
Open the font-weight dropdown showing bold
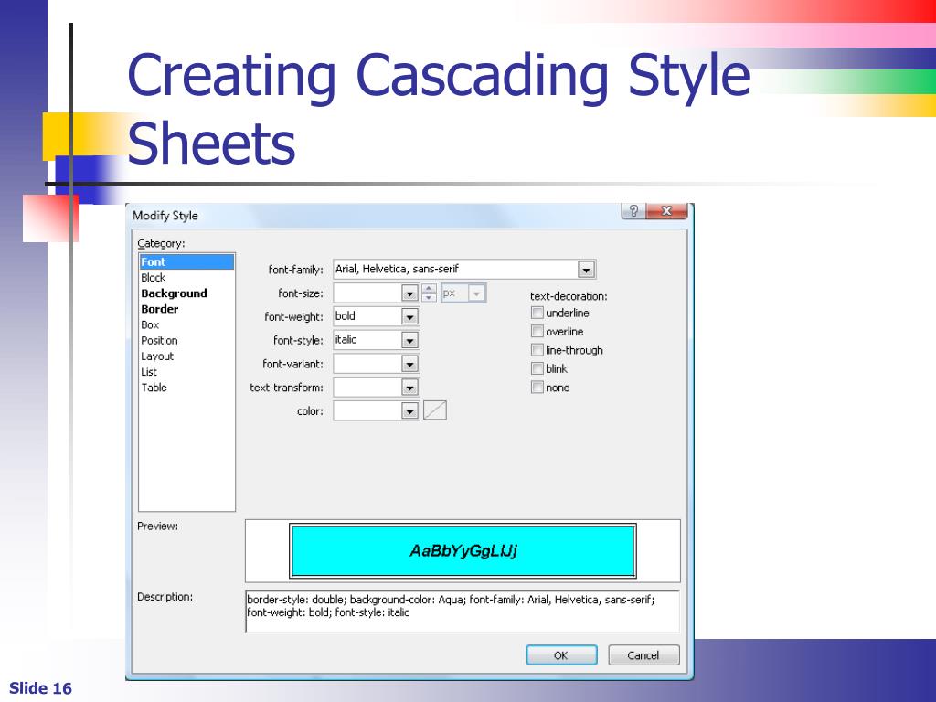409,316
